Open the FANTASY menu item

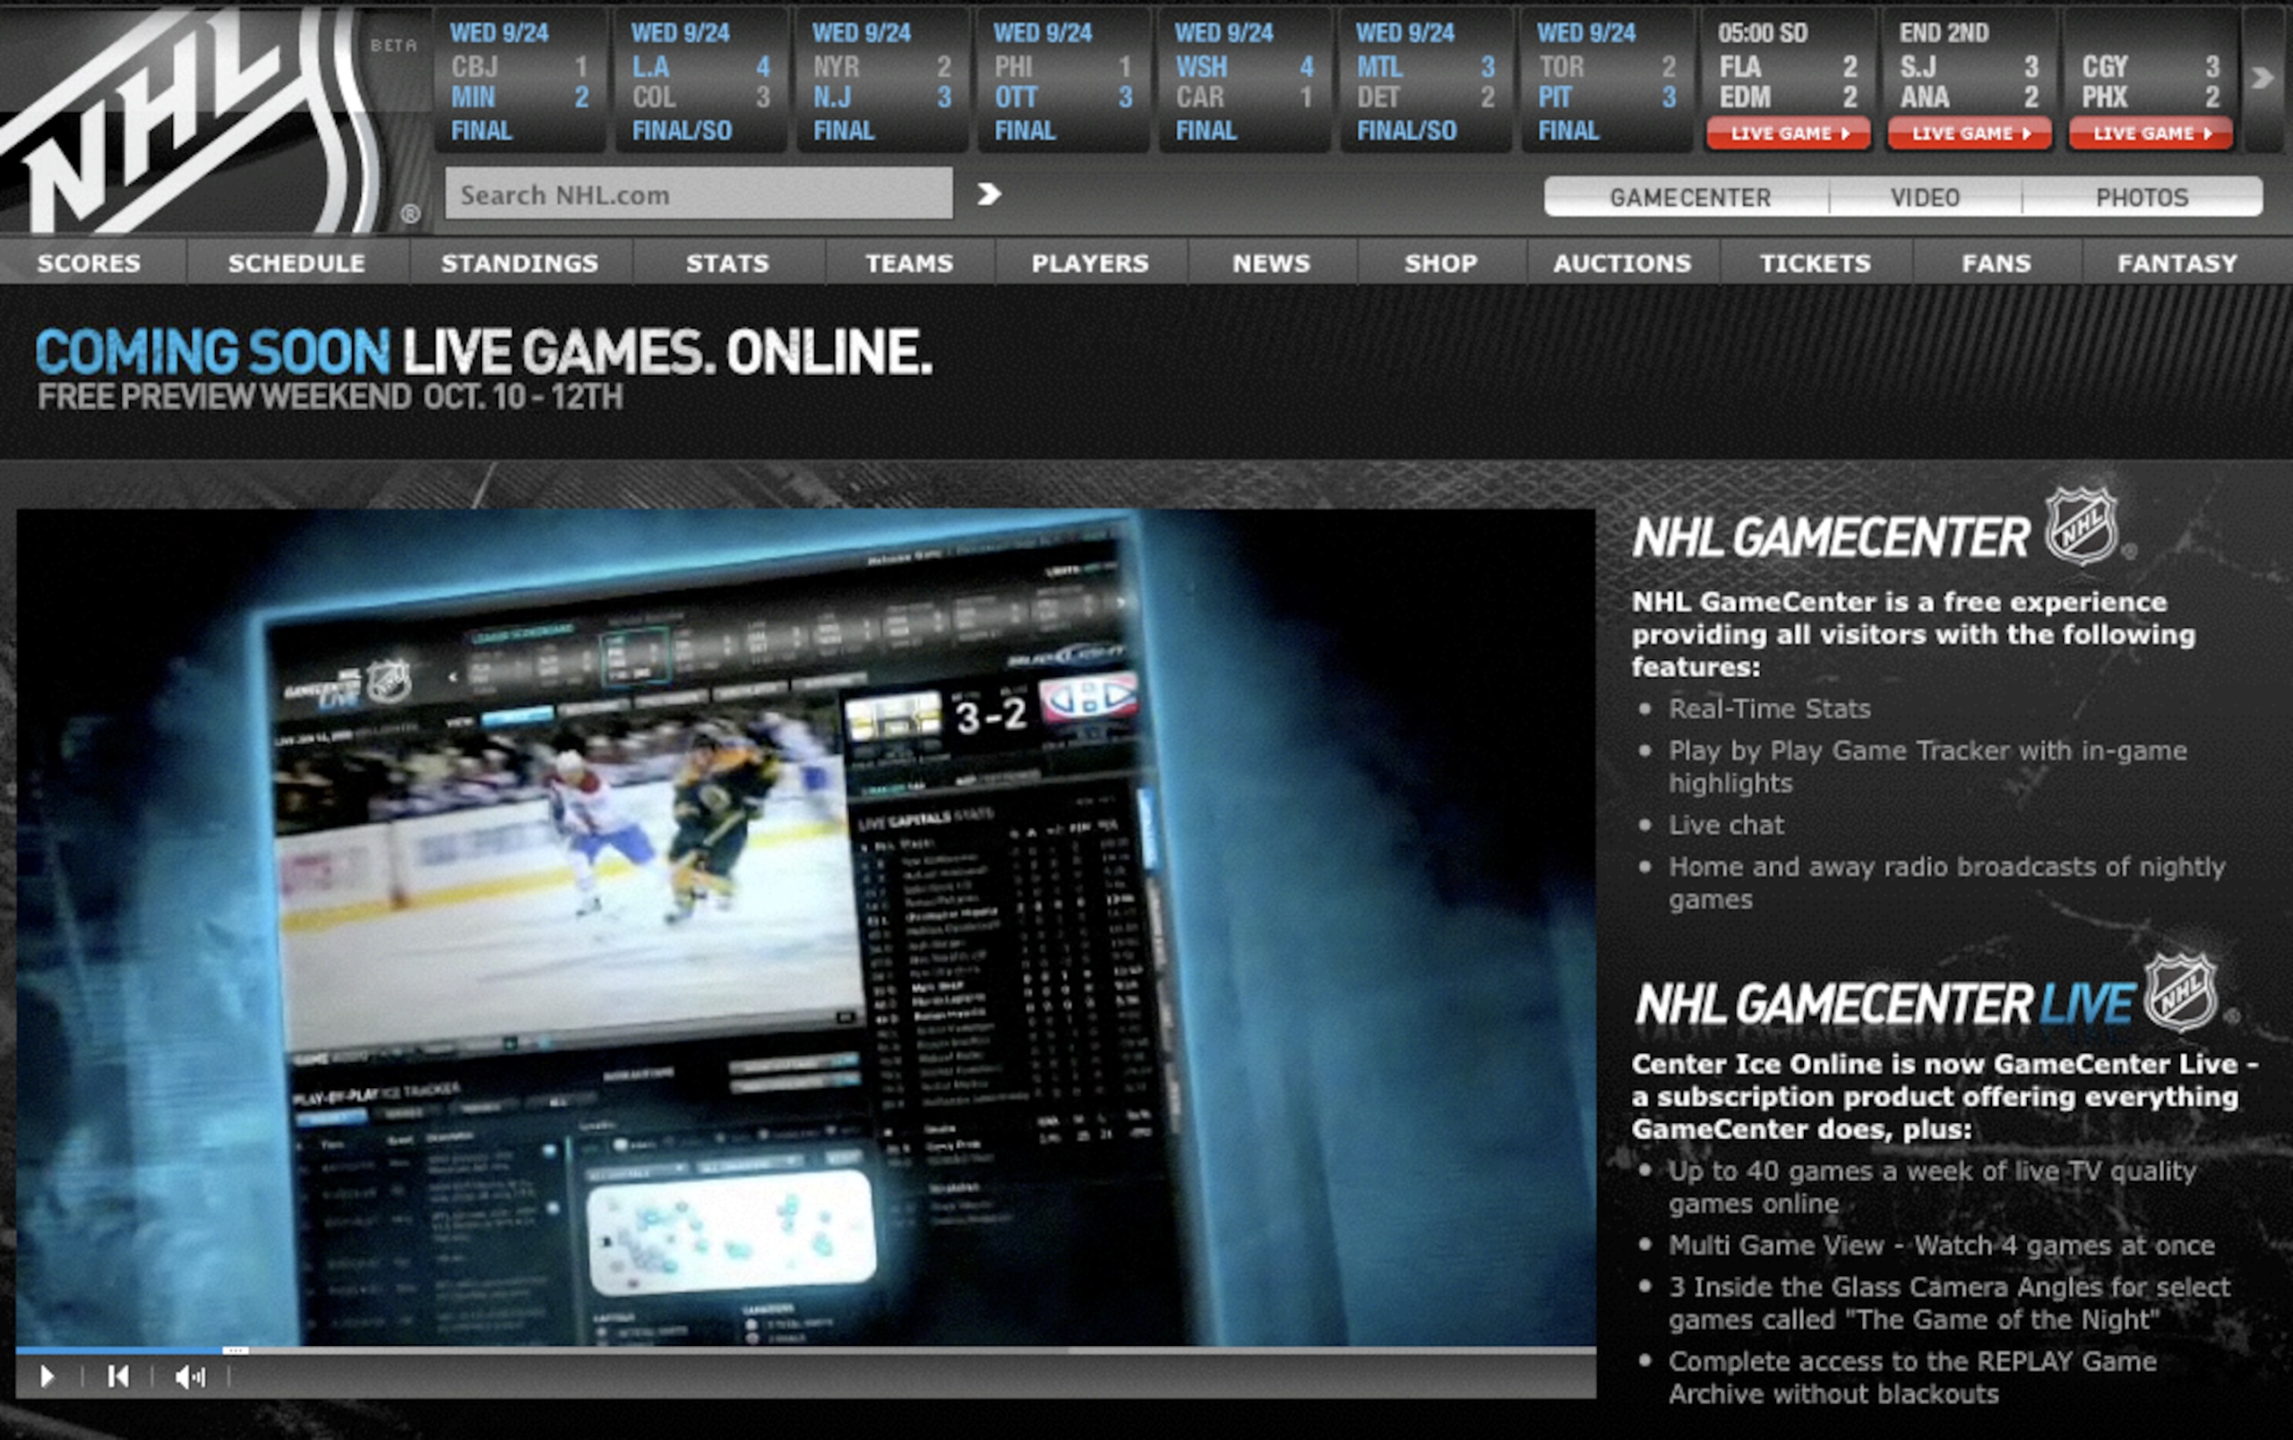[x=2177, y=262]
